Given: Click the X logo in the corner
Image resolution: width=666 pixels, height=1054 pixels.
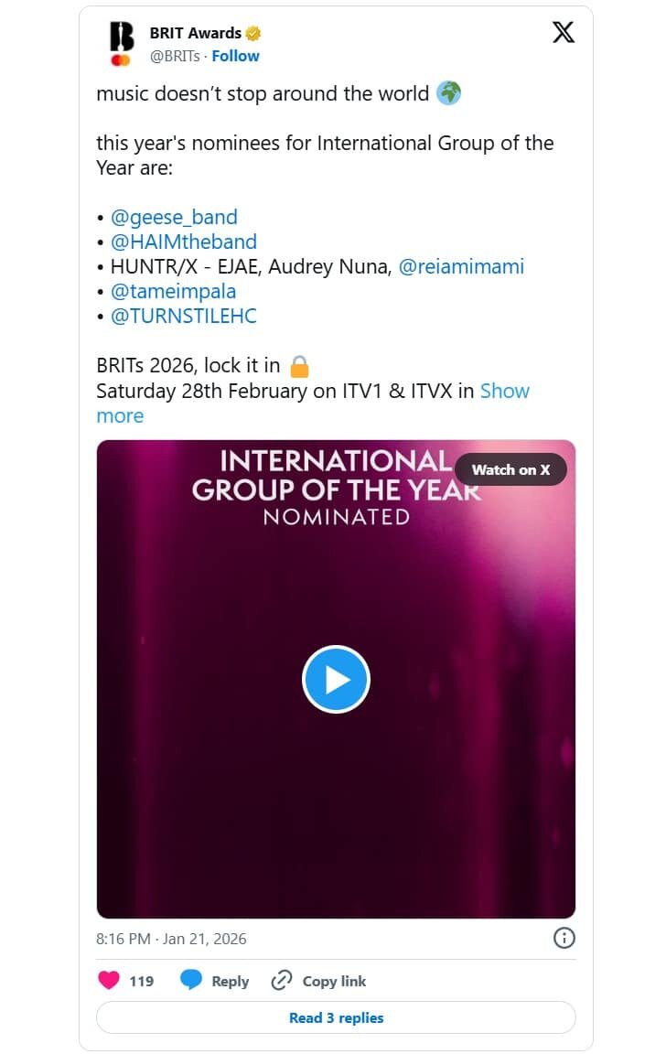Looking at the screenshot, I should coord(564,32).
